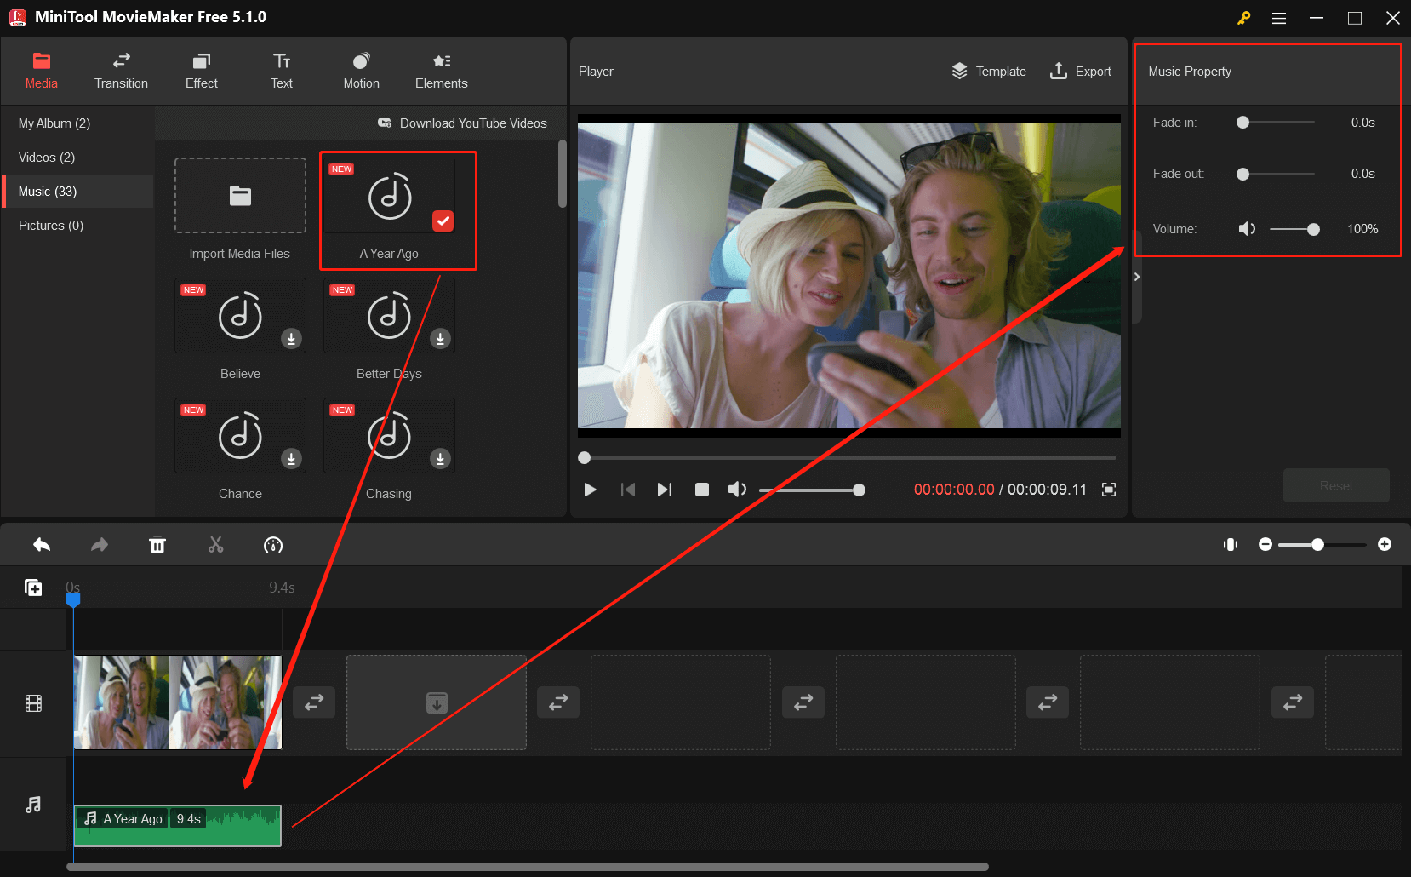Split clip with the scissors tool

(216, 545)
